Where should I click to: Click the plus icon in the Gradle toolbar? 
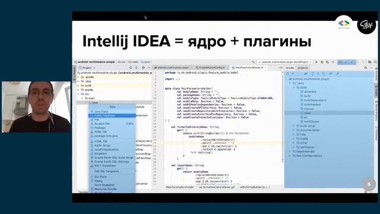[x=293, y=74]
